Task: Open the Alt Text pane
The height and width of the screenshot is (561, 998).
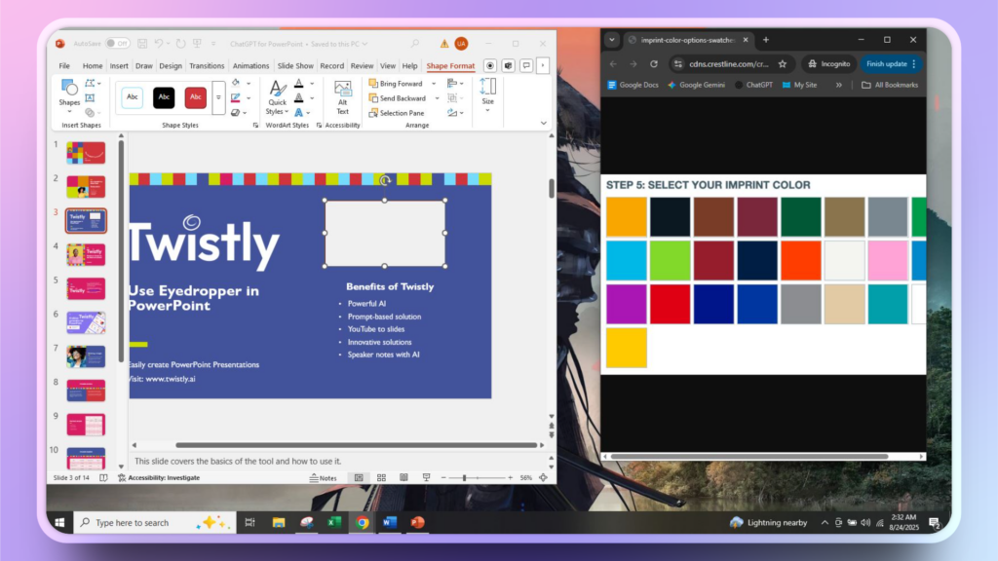Action: click(x=342, y=97)
